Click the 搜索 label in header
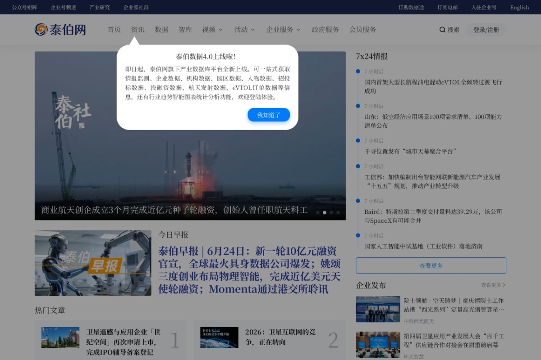Image resolution: width=541 pixels, height=360 pixels. [x=454, y=30]
